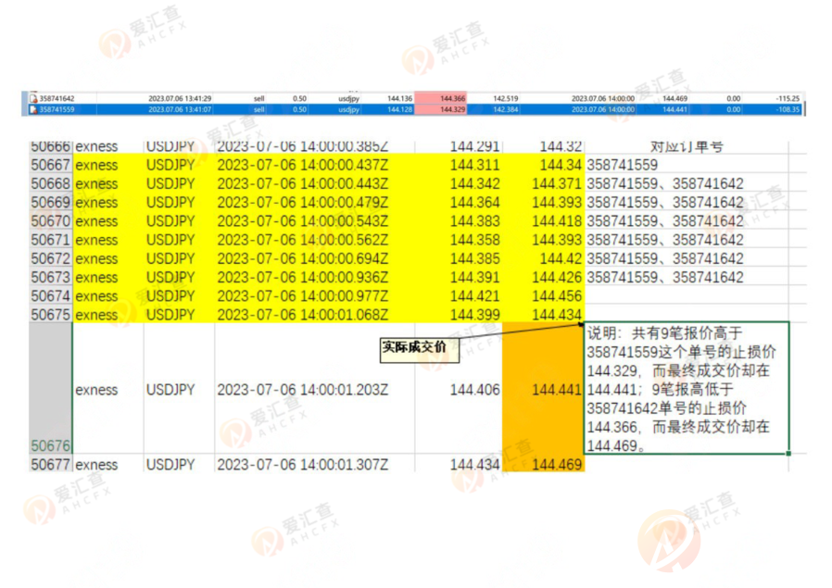Select the orange cell showing 144.441
Viewport: 832px width, 588px height.
[543, 390]
